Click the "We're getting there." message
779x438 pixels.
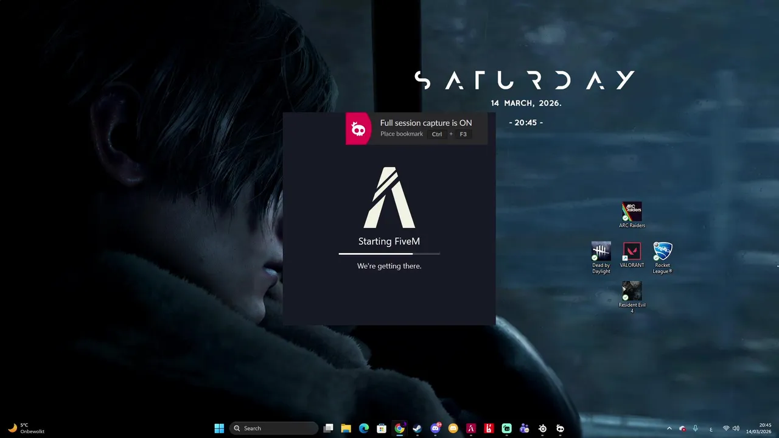(389, 266)
